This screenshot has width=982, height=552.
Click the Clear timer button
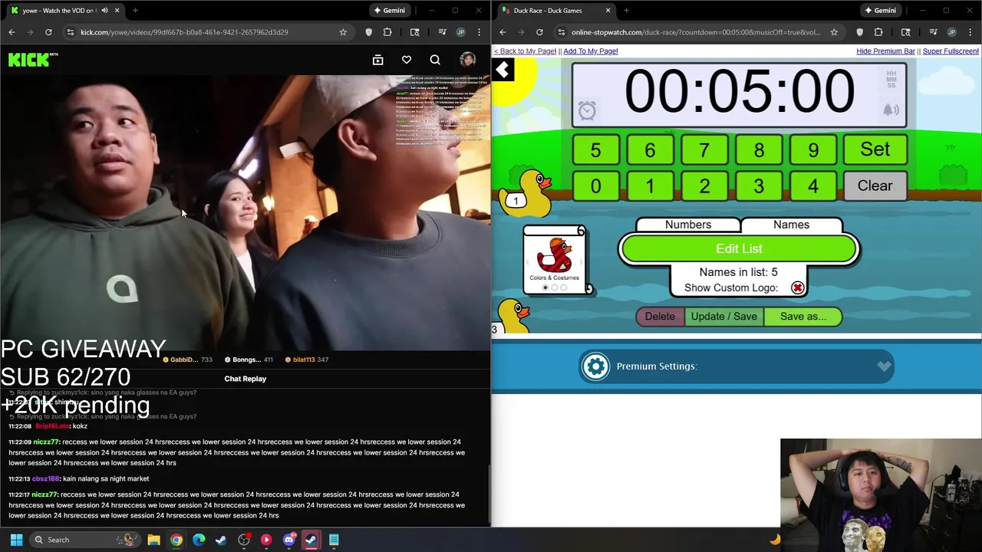pyautogui.click(x=875, y=186)
